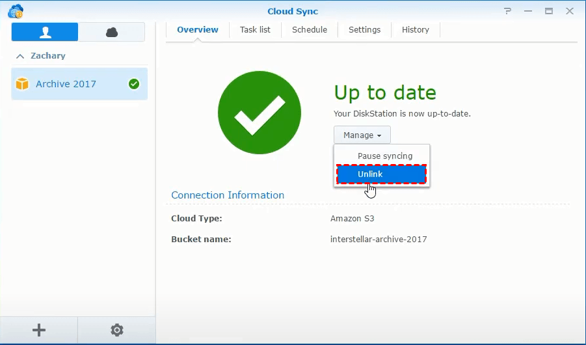
Task: Select the Overview tab
Action: 198,29
